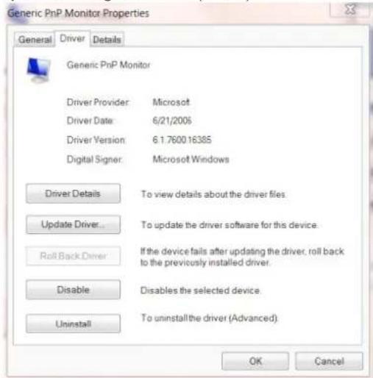Open the Details tab
This screenshot has height=378, width=373.
point(107,40)
